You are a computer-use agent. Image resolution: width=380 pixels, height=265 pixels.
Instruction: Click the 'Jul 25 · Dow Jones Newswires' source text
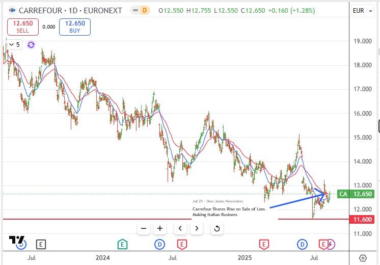point(218,201)
